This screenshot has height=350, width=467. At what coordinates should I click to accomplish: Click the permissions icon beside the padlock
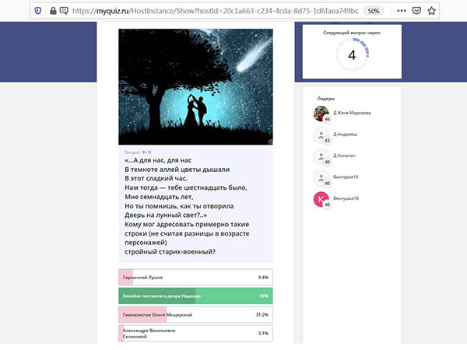(x=63, y=12)
